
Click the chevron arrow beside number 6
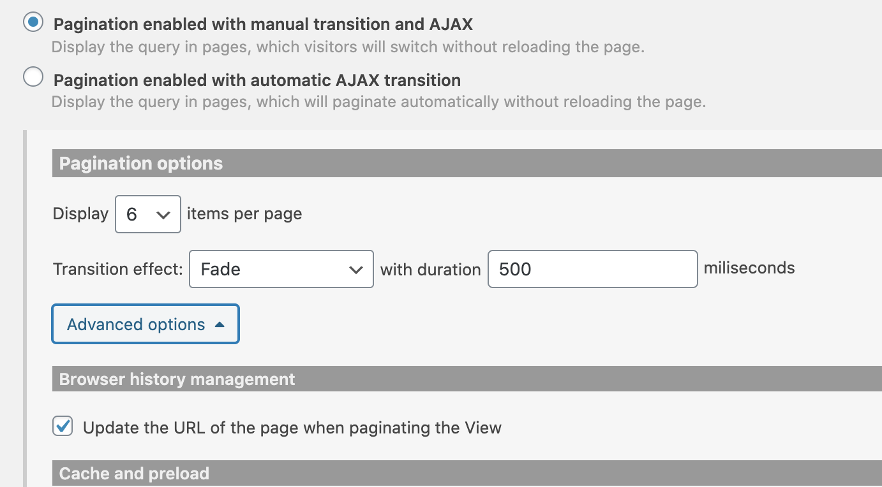163,215
